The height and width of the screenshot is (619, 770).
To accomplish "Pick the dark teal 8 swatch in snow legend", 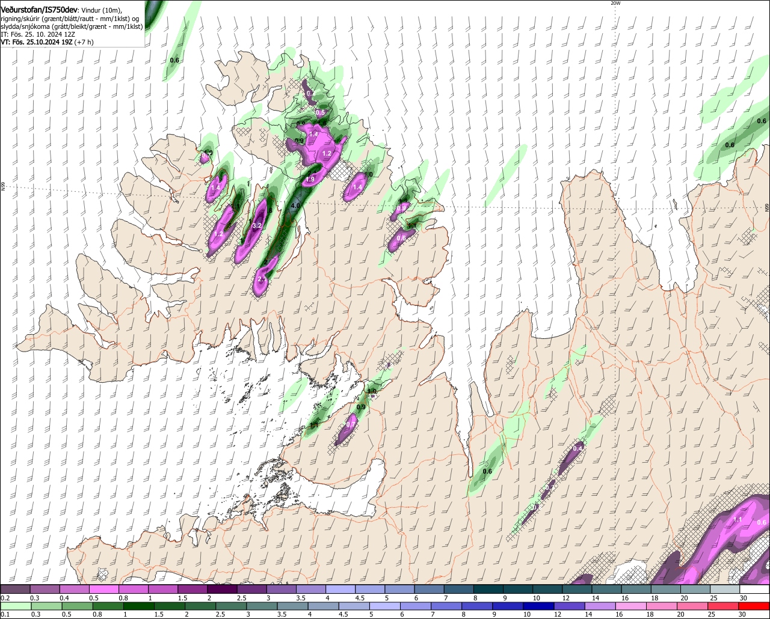I will [488, 589].
